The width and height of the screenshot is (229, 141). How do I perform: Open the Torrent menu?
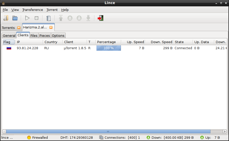[52, 10]
